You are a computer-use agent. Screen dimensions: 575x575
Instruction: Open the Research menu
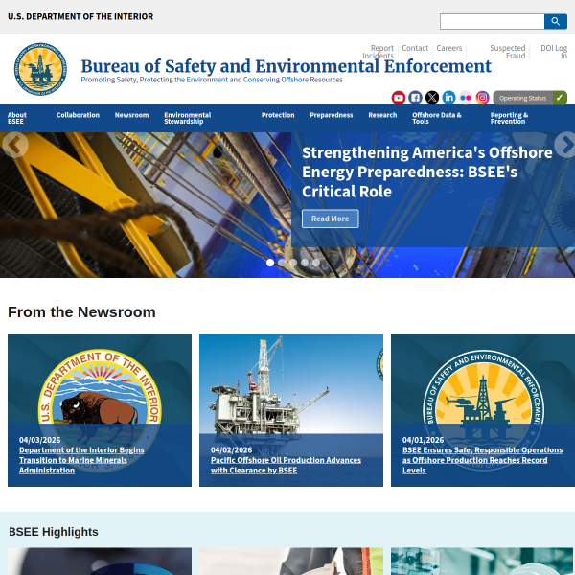(382, 115)
